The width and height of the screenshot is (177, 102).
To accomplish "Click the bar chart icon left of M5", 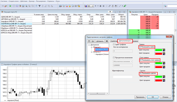I will pos(86,6).
